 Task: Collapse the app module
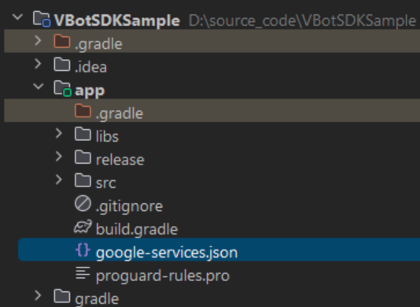[x=39, y=87]
